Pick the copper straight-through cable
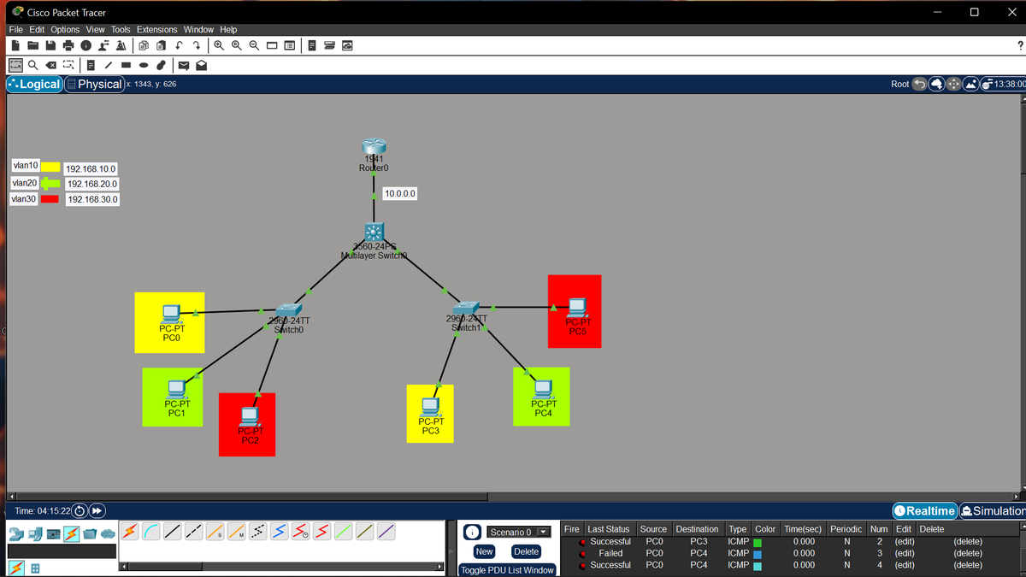 pyautogui.click(x=173, y=532)
